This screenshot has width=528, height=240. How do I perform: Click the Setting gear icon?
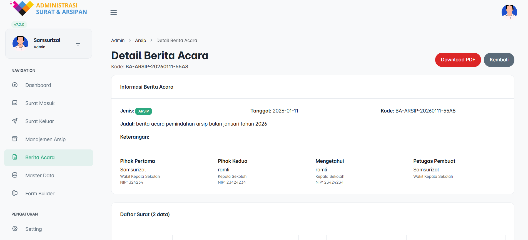pos(15,229)
